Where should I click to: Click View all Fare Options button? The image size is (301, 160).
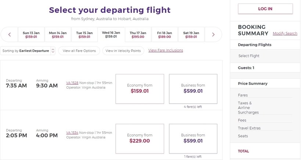click(x=79, y=51)
